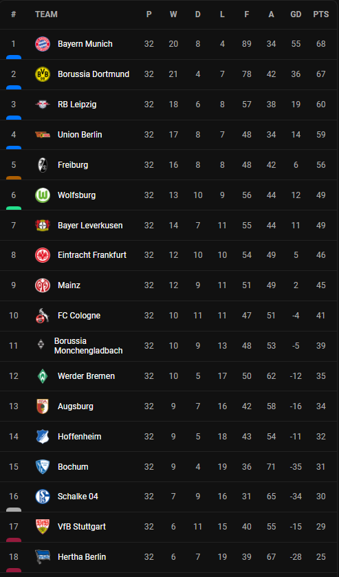
Task: Click the RB Leipzig team logo
Action: pyautogui.click(x=43, y=105)
